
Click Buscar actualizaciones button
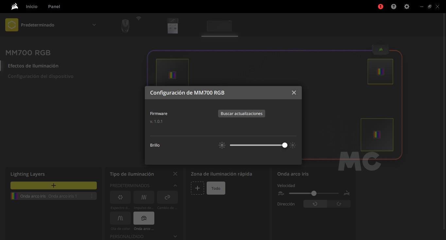tap(241, 114)
